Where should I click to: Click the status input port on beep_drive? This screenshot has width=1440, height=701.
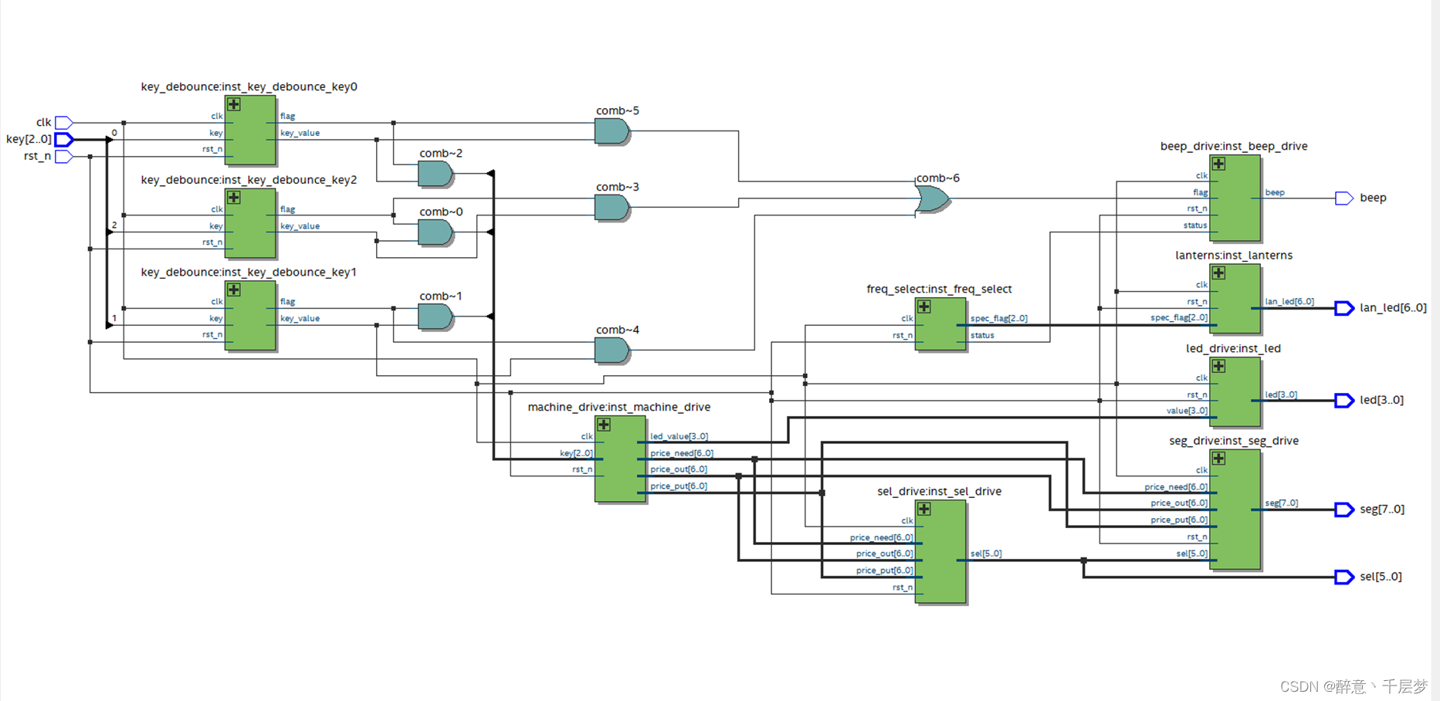(x=1195, y=225)
